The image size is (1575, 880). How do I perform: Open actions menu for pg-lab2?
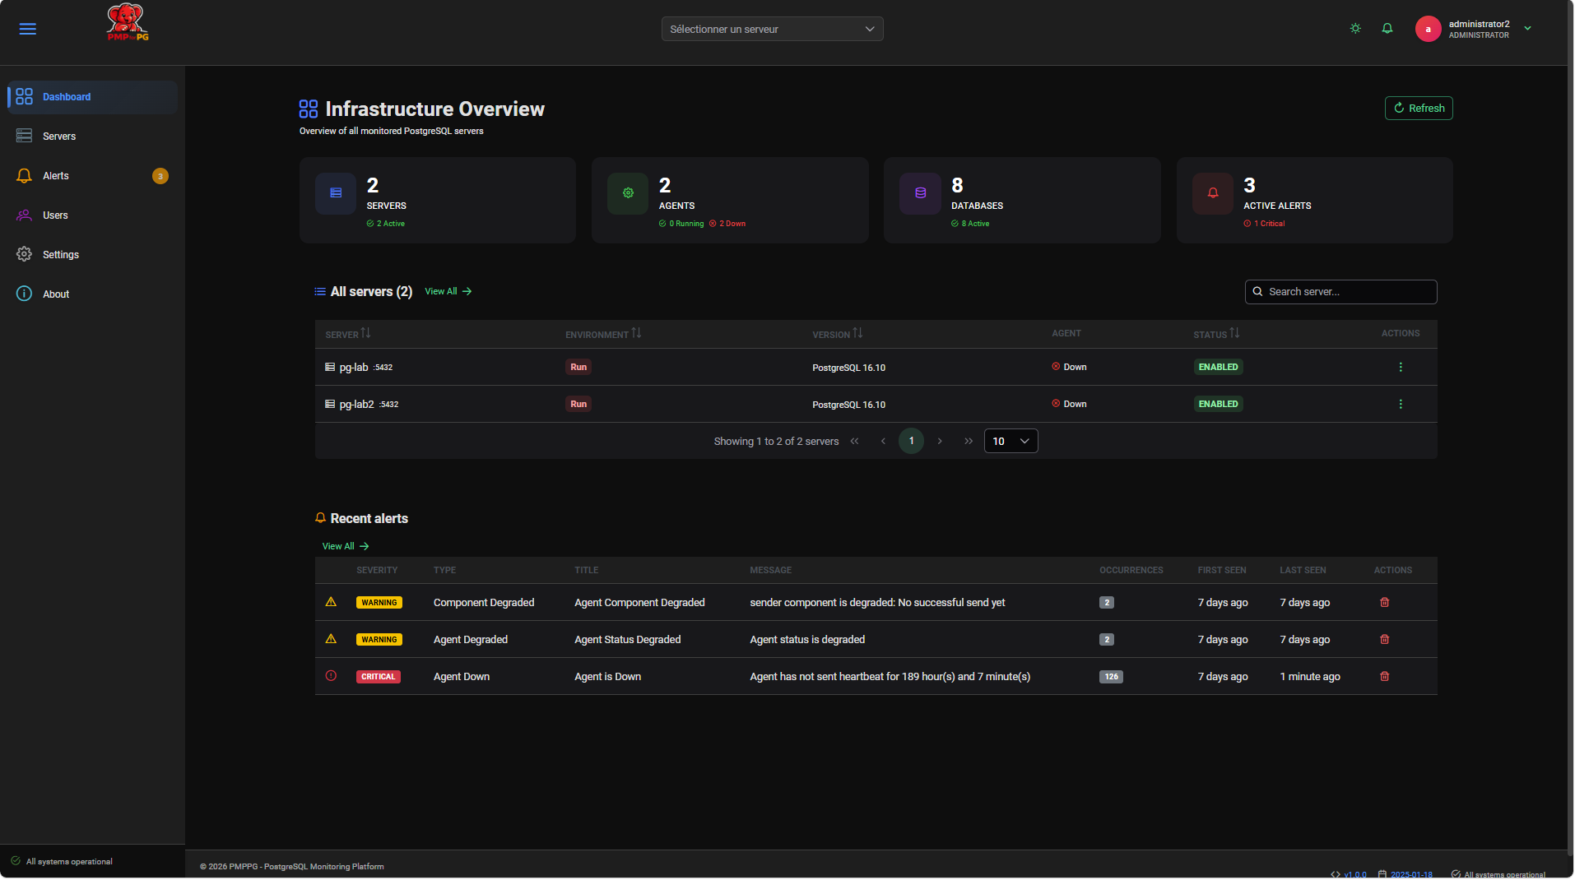[1401, 405]
